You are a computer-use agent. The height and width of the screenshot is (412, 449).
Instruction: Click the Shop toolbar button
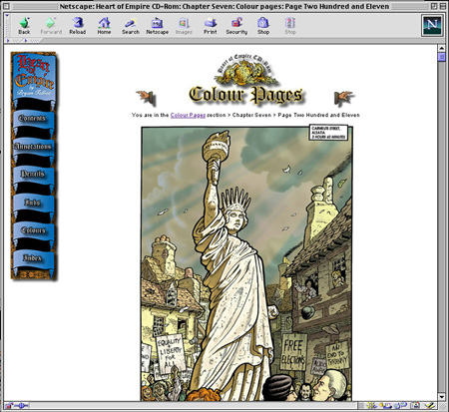263,26
